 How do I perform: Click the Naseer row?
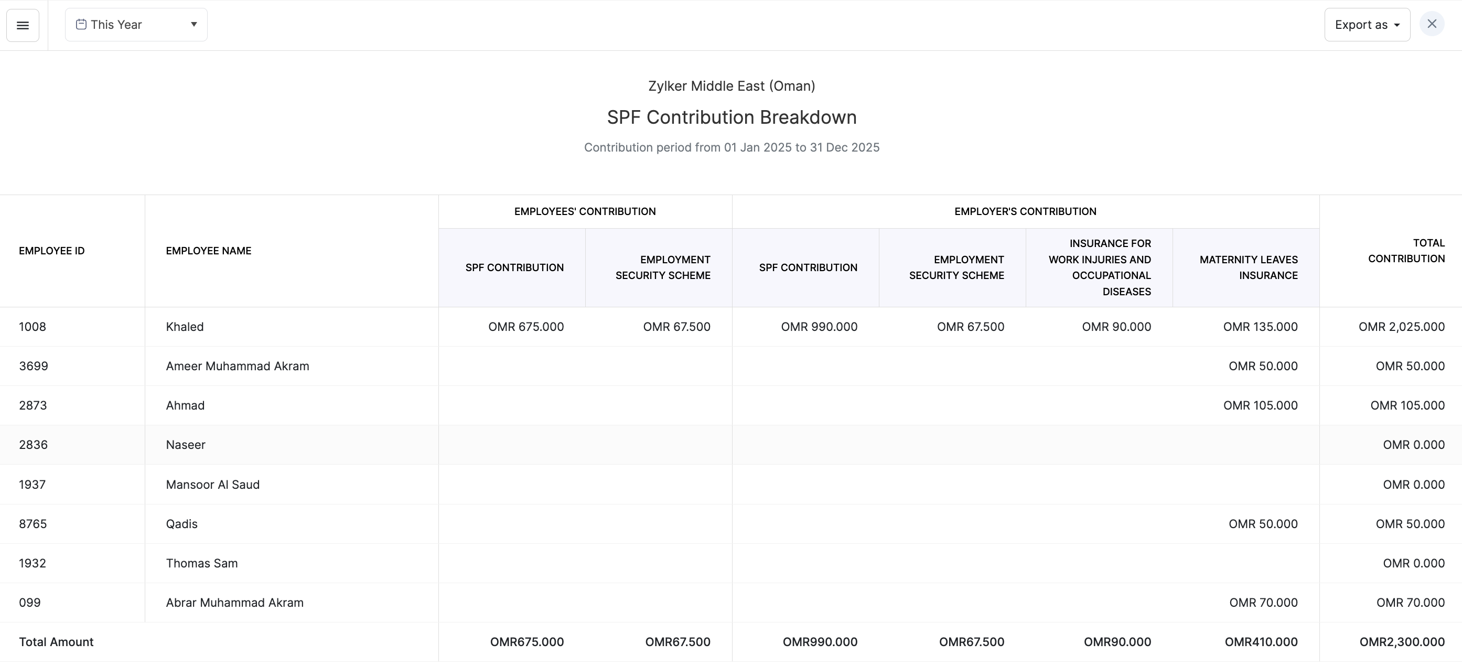click(x=186, y=445)
